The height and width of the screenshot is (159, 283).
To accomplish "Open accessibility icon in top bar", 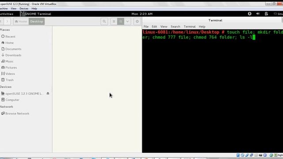I will [x=249, y=14].
